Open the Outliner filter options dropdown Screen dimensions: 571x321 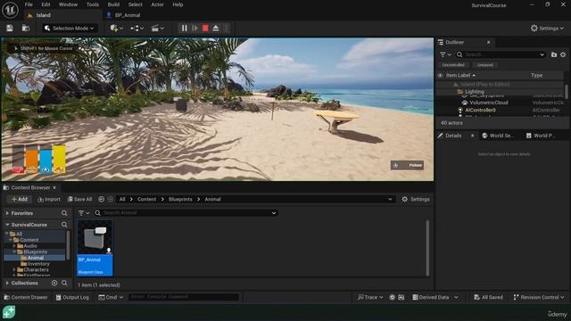point(445,54)
